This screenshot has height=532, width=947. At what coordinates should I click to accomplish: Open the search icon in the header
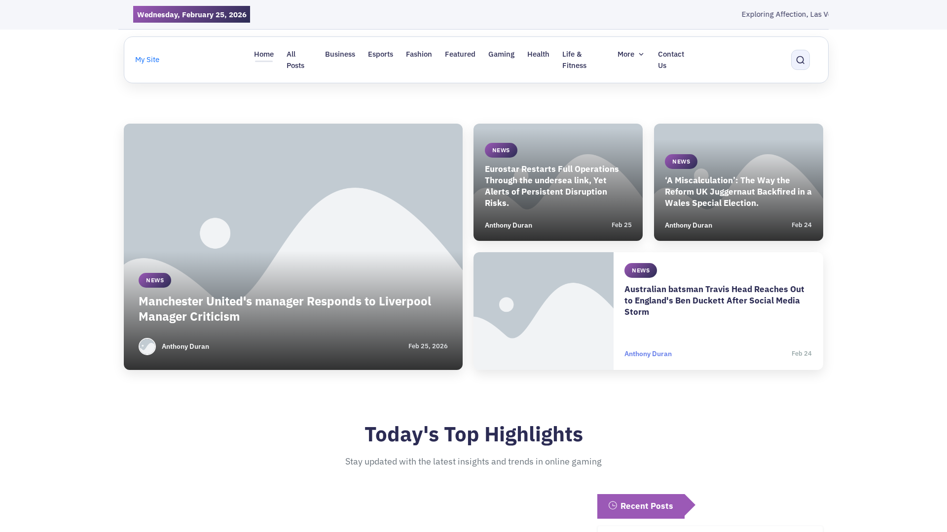[x=800, y=60]
